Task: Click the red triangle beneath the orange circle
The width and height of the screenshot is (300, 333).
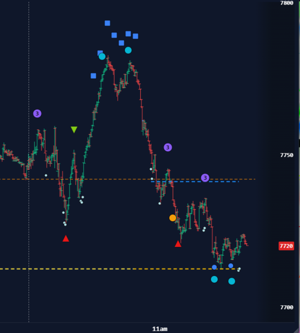Action: pos(178,244)
